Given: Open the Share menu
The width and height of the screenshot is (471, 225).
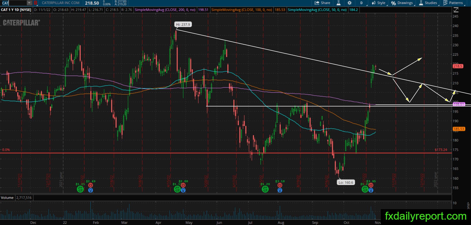Looking at the screenshot, I should [x=322, y=3].
